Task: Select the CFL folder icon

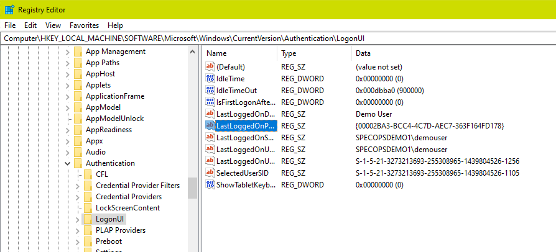Action: tap(88, 174)
